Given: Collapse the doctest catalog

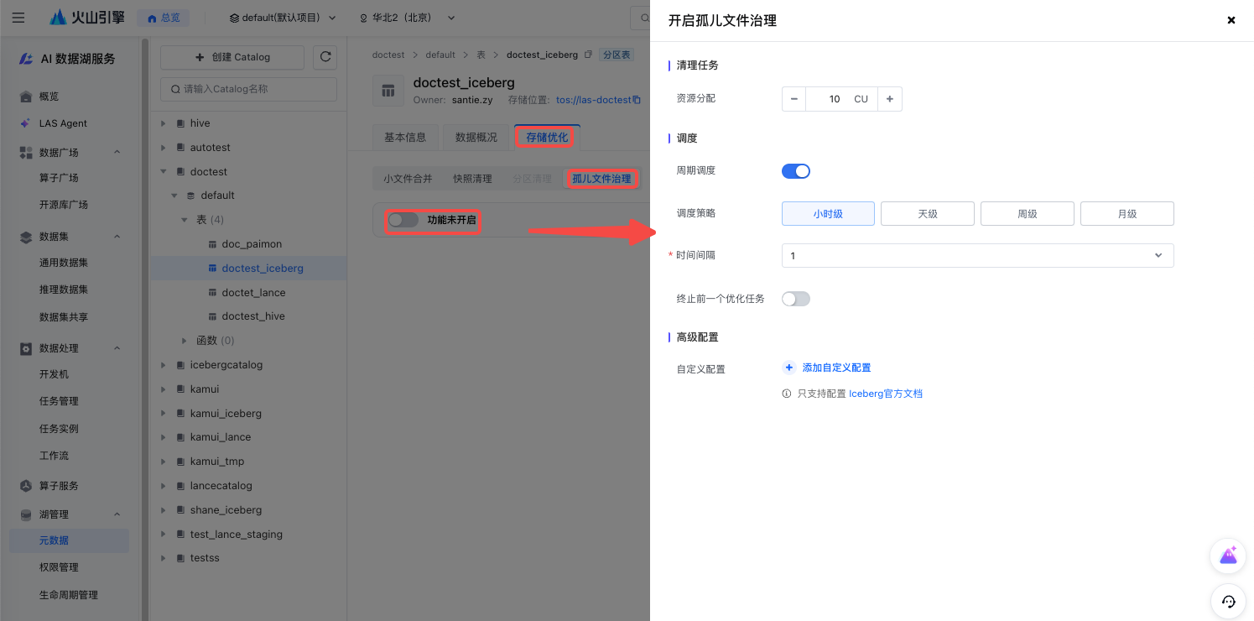Looking at the screenshot, I should click(x=164, y=172).
